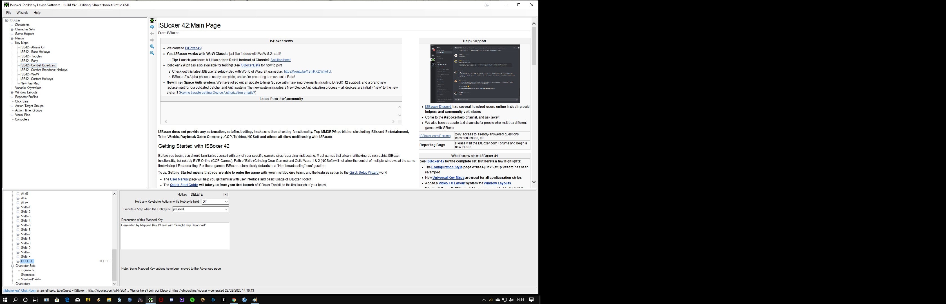Expand the Characters node in top tree
The height and width of the screenshot is (304, 946).
[x=12, y=25]
